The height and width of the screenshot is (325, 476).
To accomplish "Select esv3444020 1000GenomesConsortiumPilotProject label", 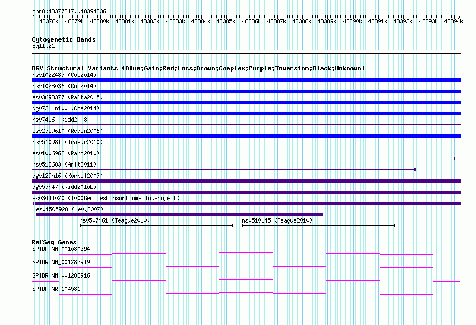I will [x=106, y=198].
